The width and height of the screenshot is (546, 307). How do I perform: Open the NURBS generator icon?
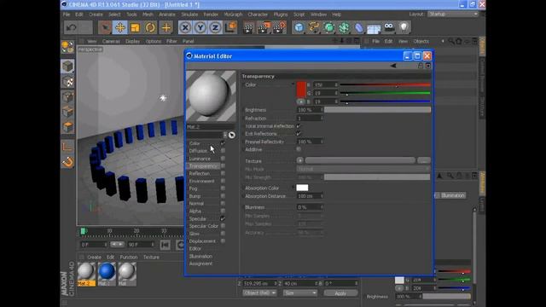coord(329,27)
